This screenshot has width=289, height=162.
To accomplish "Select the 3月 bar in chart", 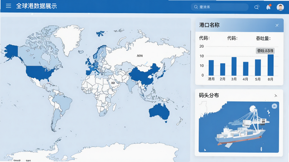I will pyautogui.click(x=234, y=66).
